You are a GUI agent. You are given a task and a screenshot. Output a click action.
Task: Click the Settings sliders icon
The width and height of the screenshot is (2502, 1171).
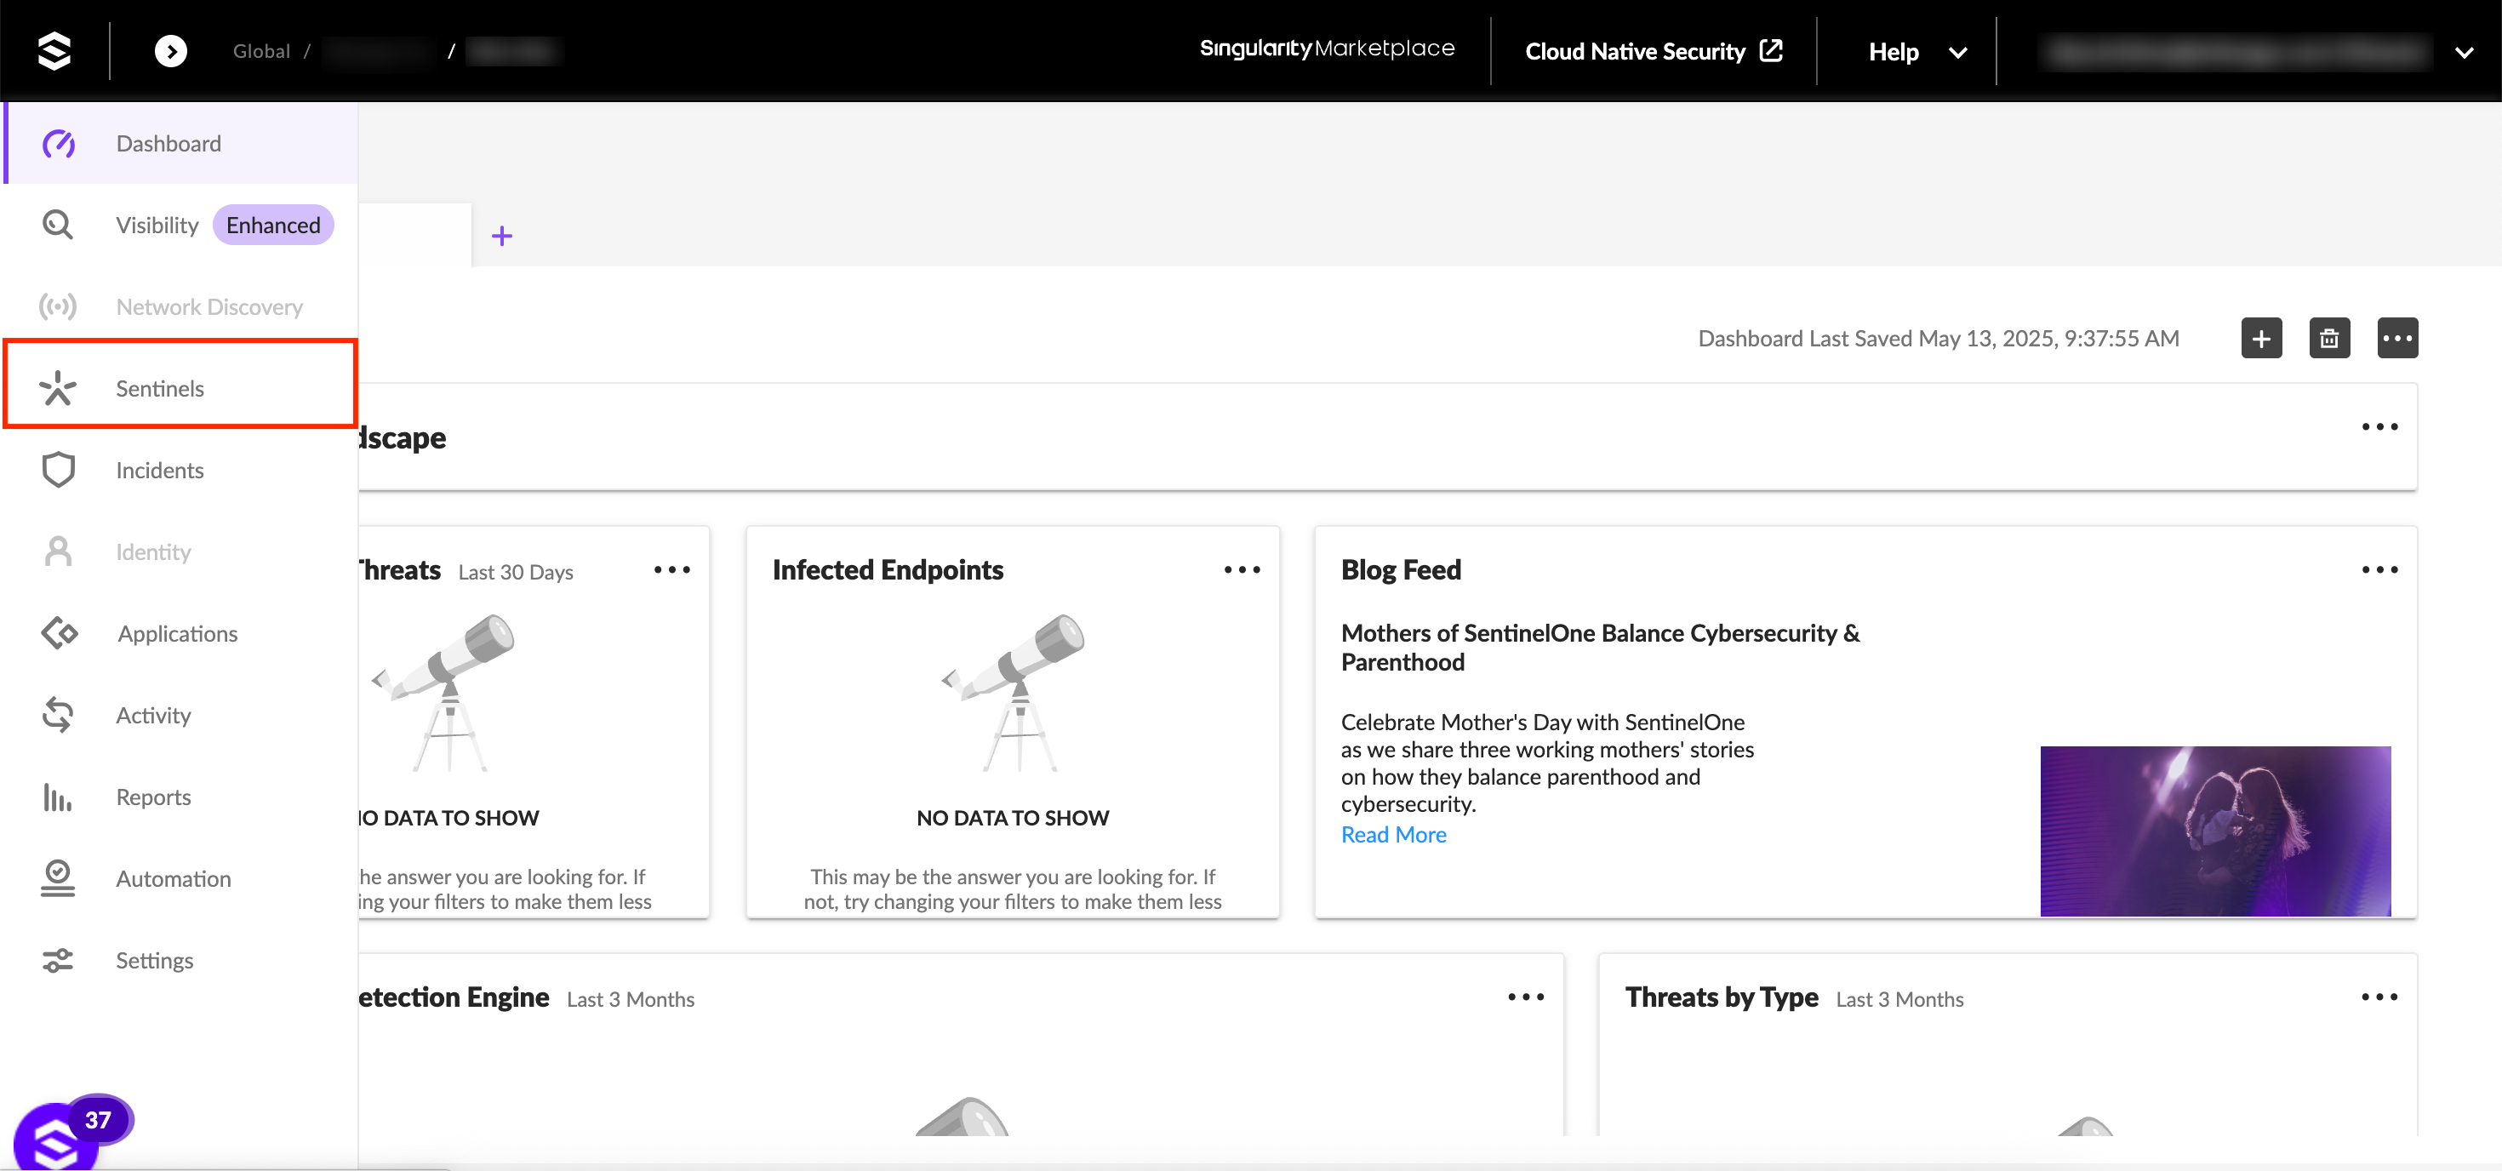pyautogui.click(x=57, y=960)
